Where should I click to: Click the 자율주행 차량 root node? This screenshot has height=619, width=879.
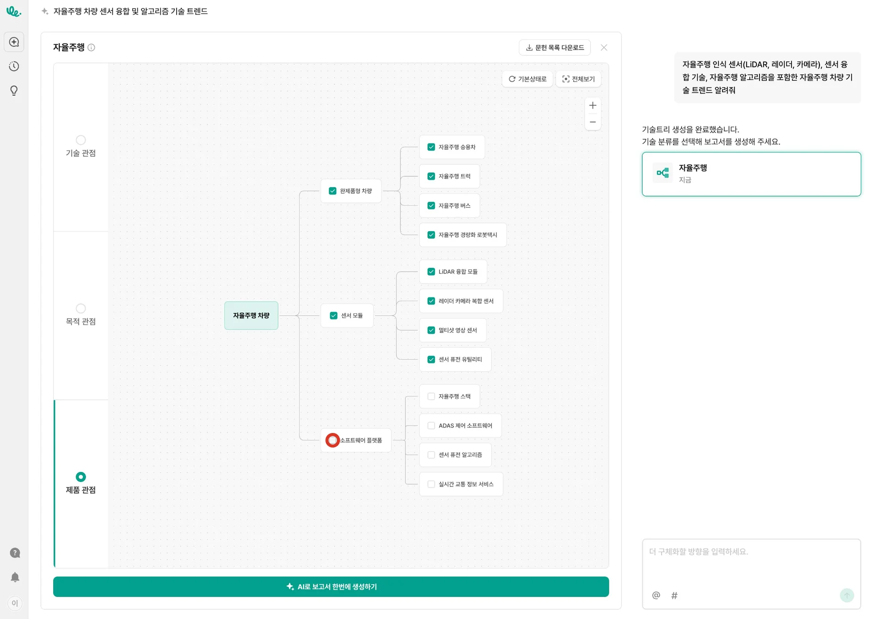tap(251, 316)
